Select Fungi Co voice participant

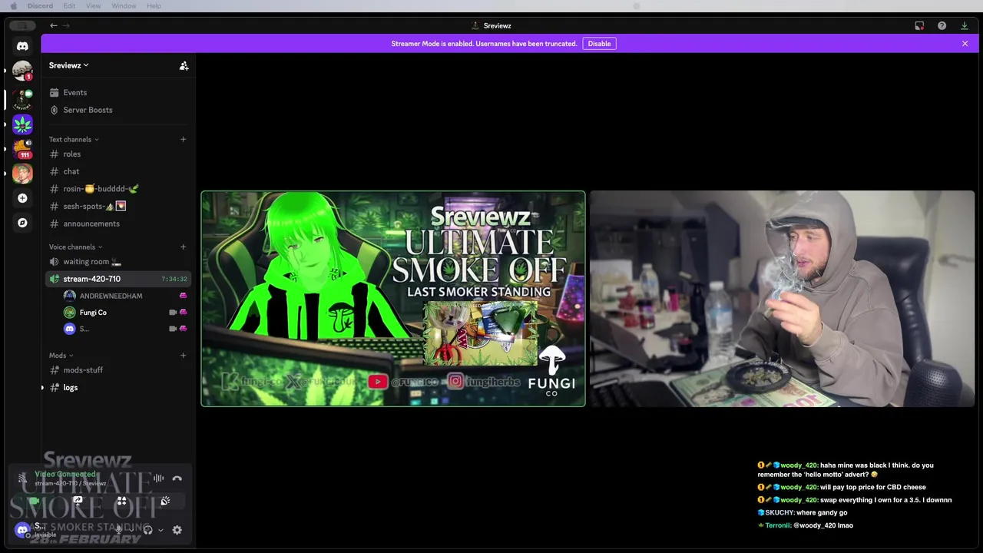[x=125, y=313]
